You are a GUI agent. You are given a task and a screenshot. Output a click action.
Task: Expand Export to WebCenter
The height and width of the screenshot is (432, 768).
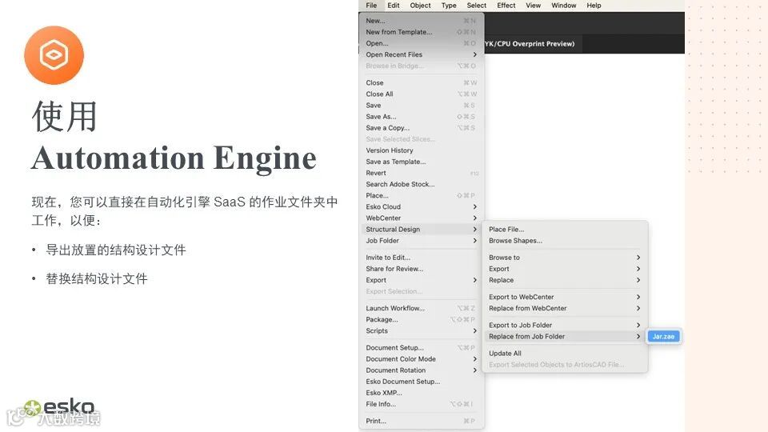click(x=565, y=297)
